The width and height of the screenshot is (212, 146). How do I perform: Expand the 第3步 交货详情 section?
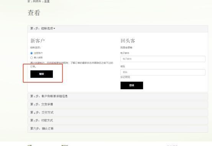coord(118,104)
